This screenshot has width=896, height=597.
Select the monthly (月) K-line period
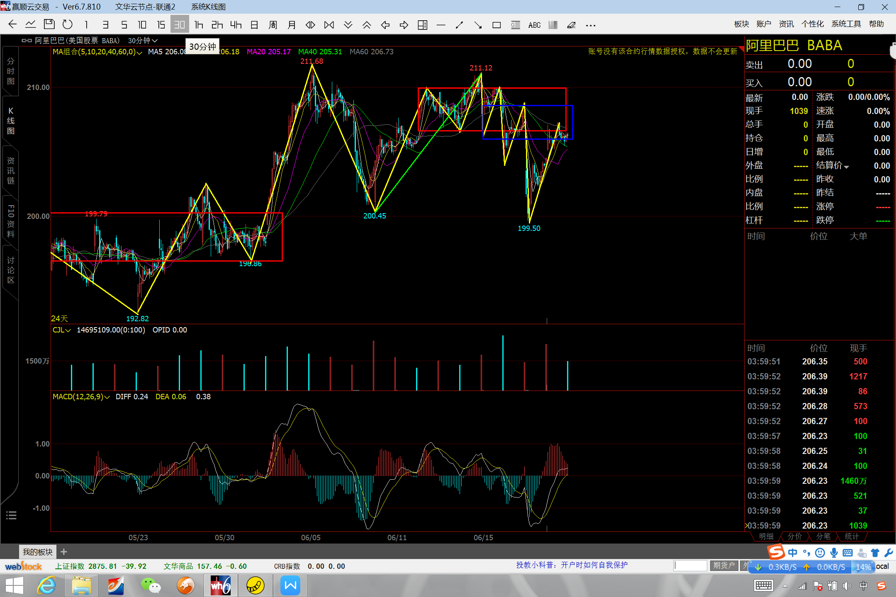pos(292,25)
